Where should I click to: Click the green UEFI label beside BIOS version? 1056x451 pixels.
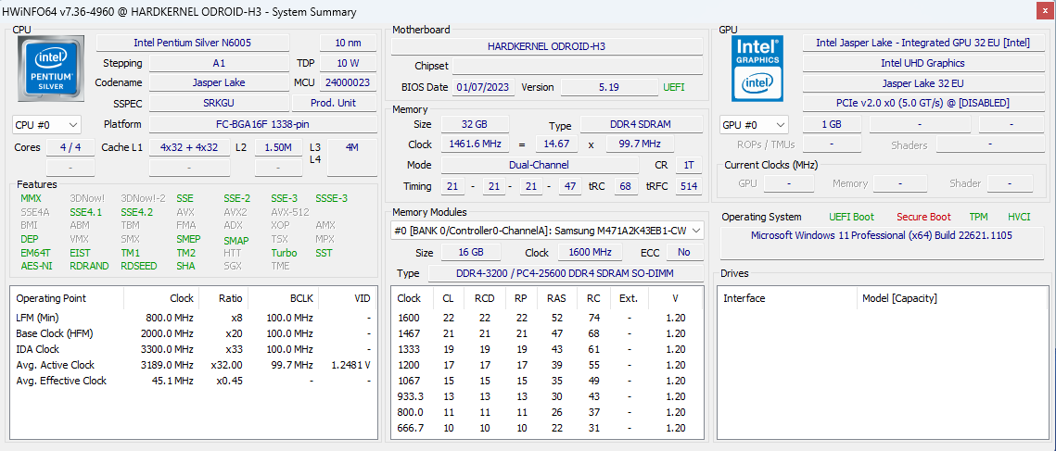674,87
